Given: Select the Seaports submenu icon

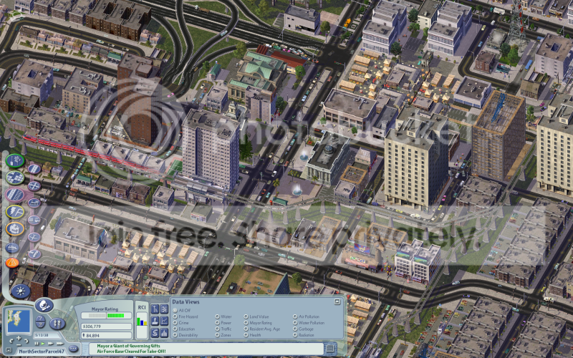Looking at the screenshot, I should [34, 254].
